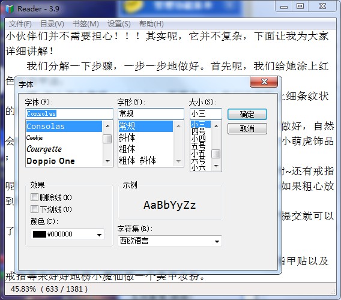Select Courgette font in the list
The image size is (341, 300).
click(64, 149)
